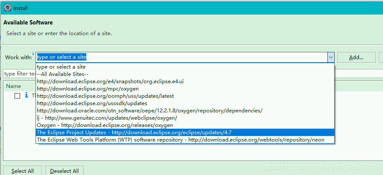Click the blue info icon beside the checkbox

tap(27, 96)
